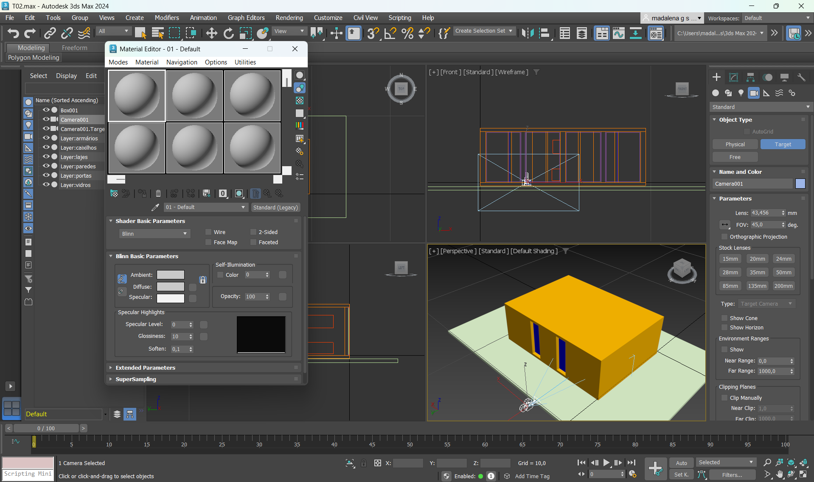Open the Rendering menu
The image size is (814, 482).
(289, 18)
